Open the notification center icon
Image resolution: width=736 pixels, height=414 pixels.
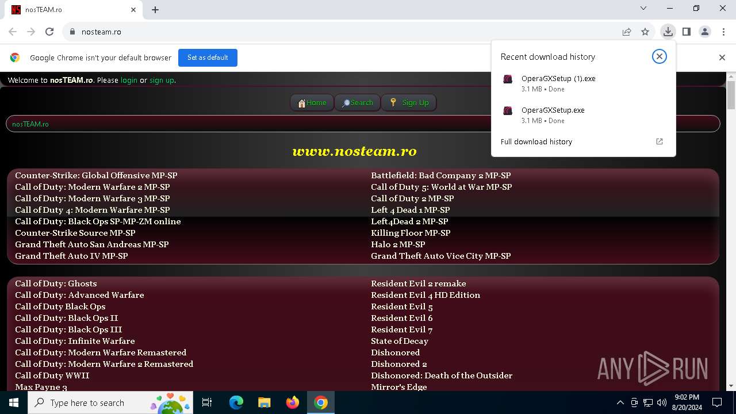(717, 402)
